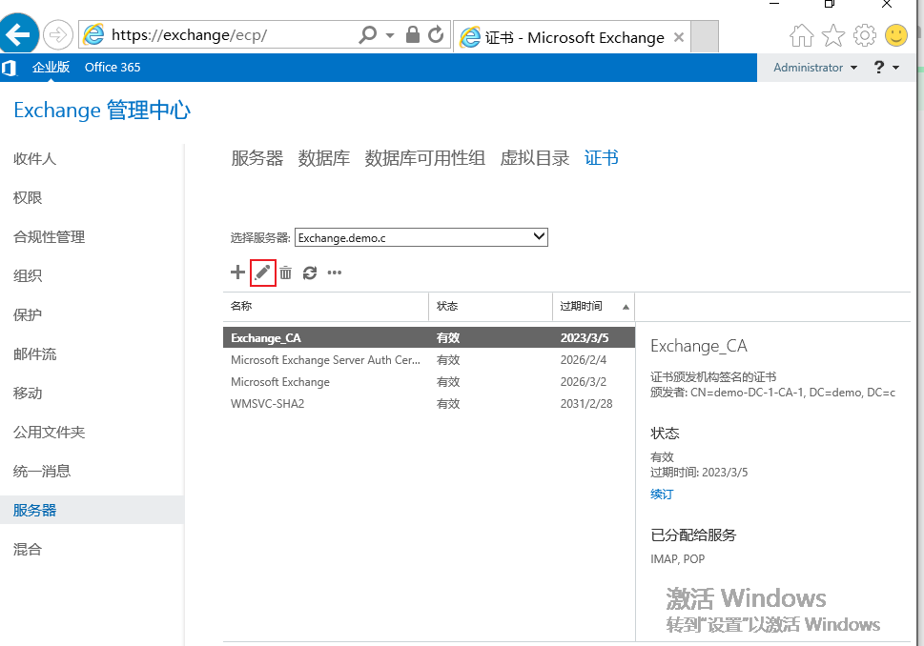
Task: Open 收件人 in the left navigation
Action: (34, 159)
